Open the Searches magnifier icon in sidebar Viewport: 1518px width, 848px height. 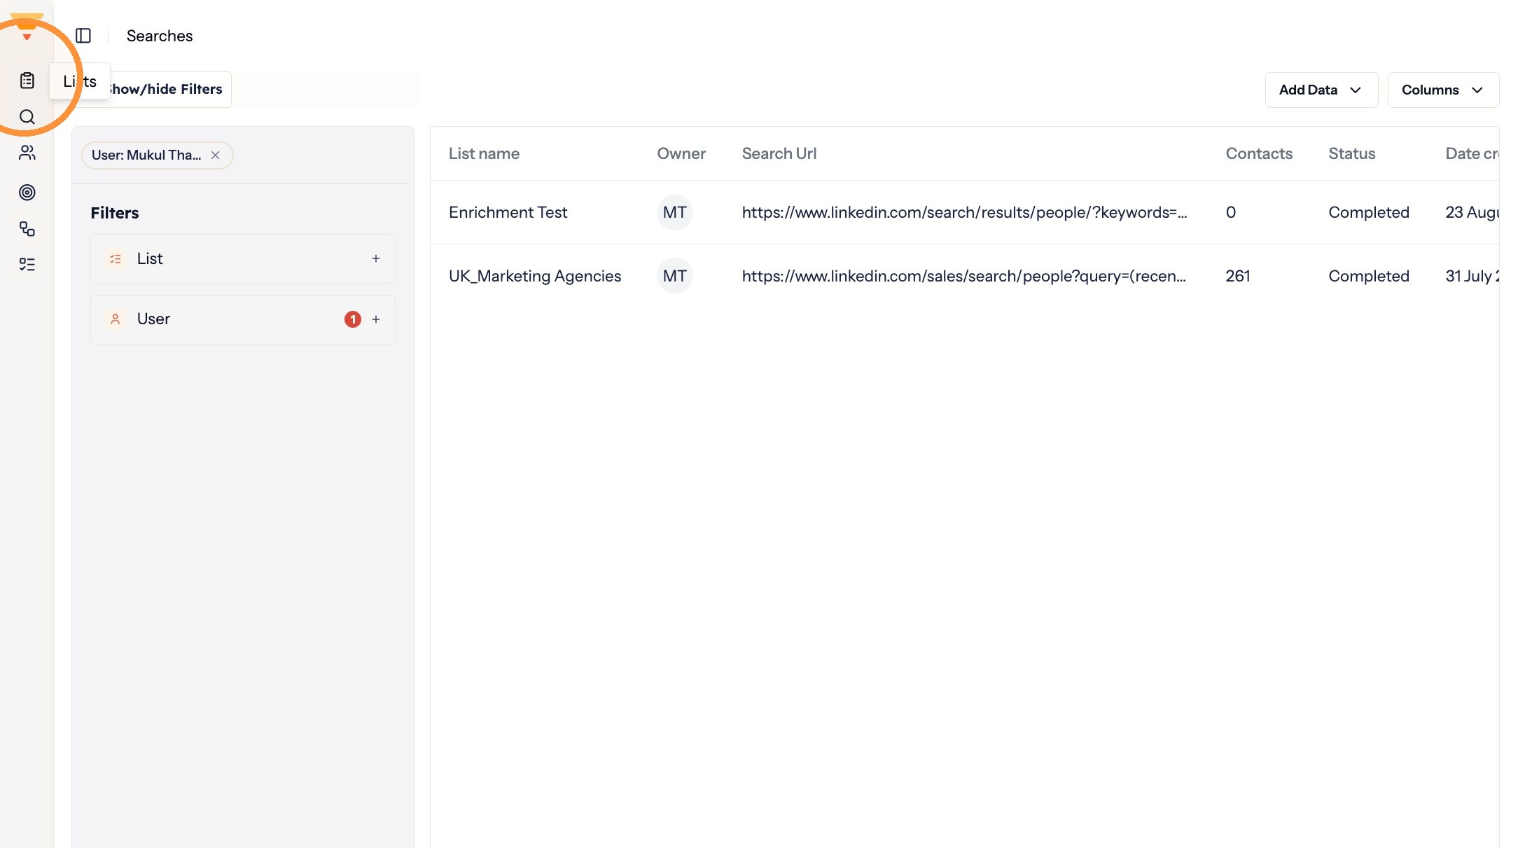(27, 117)
